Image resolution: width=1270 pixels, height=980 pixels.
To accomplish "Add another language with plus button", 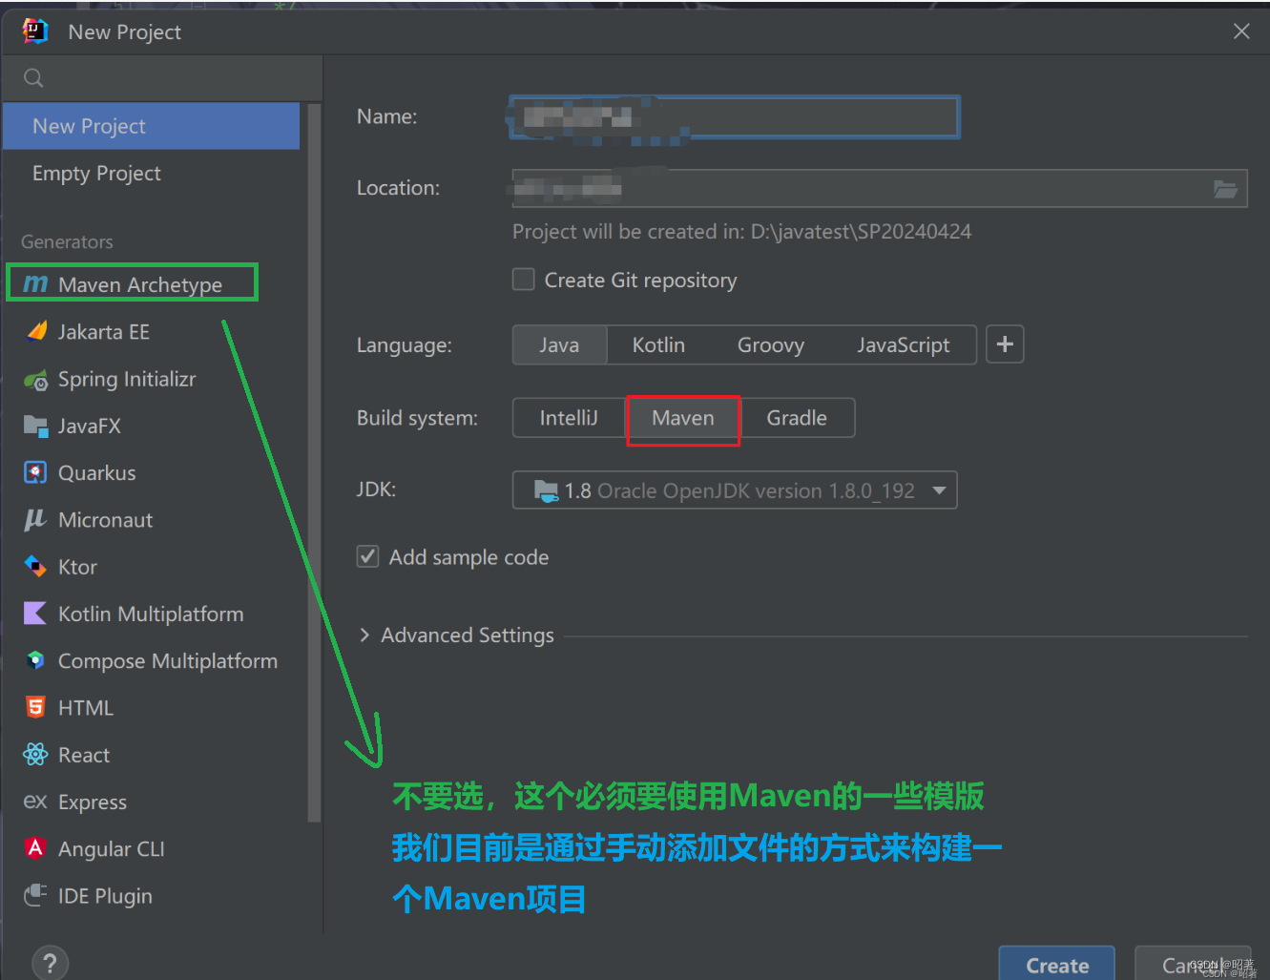I will tap(1005, 344).
